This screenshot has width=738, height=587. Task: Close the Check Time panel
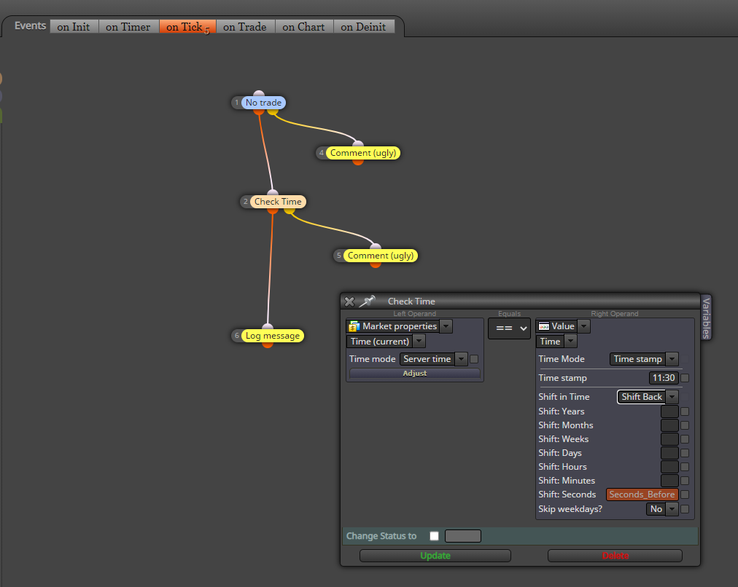click(x=349, y=302)
